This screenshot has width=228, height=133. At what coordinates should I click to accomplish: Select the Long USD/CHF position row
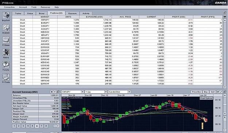117,50
